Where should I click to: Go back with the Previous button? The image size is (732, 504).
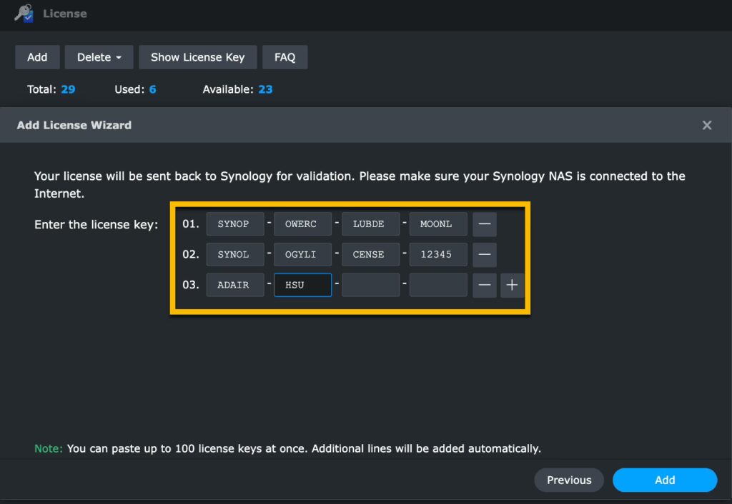(x=569, y=480)
